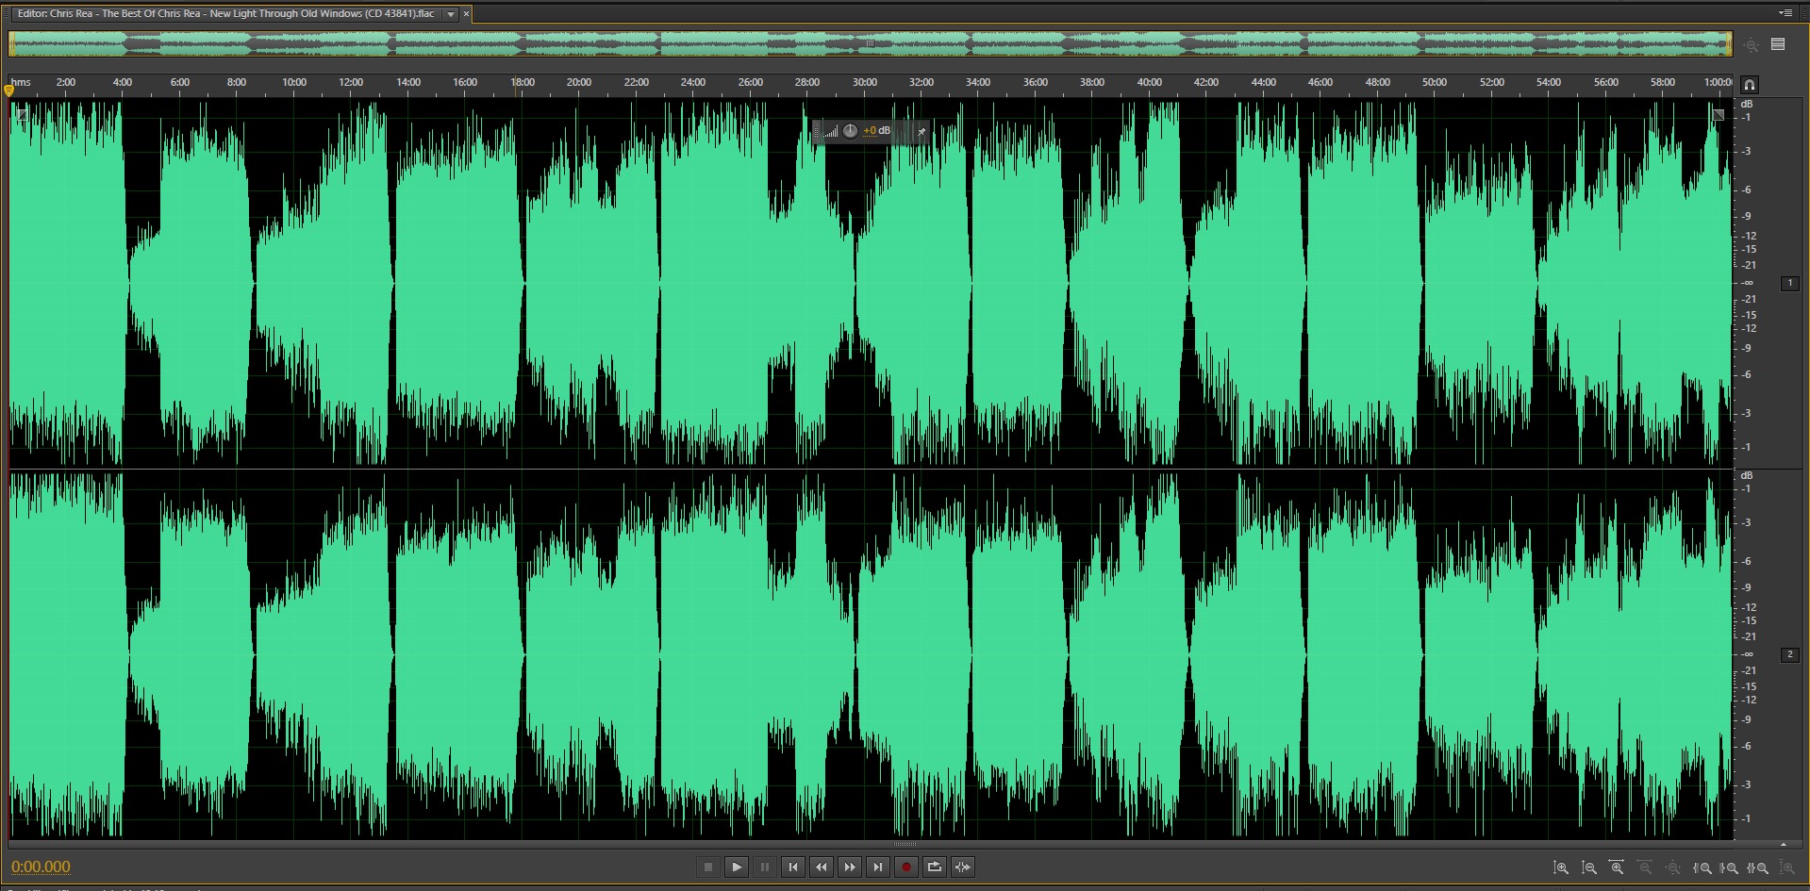This screenshot has width=1810, height=891.
Task: Toggle snapping magnet icon beside timeline
Action: pos(1750,84)
